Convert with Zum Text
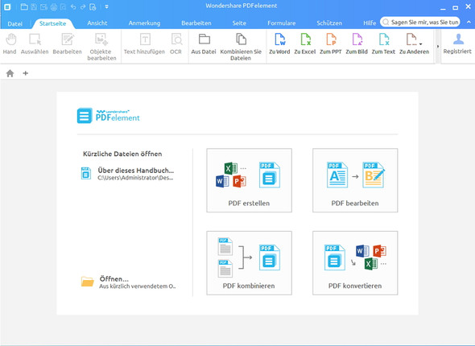This screenshot has height=346, width=475. coord(383,44)
